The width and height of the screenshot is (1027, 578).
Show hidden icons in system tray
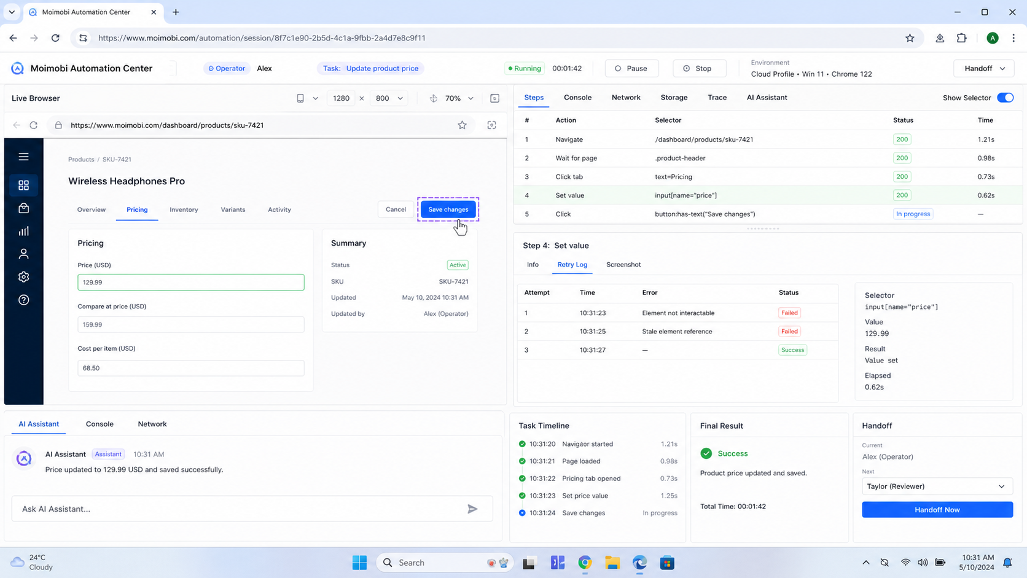(x=866, y=563)
